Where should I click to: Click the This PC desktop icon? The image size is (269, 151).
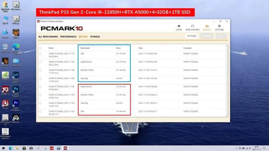pyautogui.click(x=5, y=20)
